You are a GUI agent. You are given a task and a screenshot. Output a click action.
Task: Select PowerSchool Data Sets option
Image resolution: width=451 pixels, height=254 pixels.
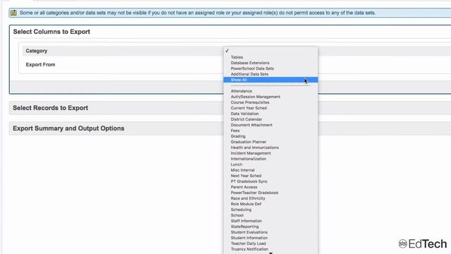252,68
